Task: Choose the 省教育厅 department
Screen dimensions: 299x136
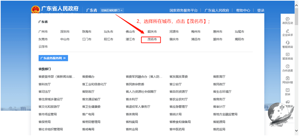Action: [x=219, y=77]
